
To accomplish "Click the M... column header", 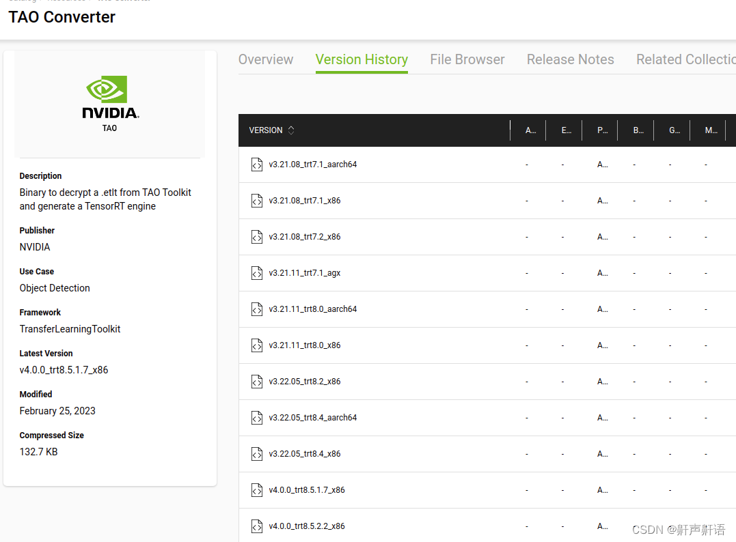I will (711, 130).
